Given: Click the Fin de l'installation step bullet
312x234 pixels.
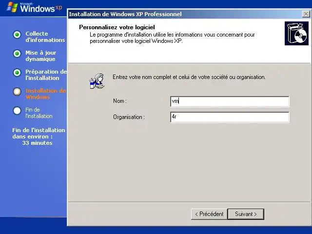Looking at the screenshot, I should tap(17, 111).
